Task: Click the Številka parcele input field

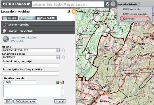Action: pos(20,82)
